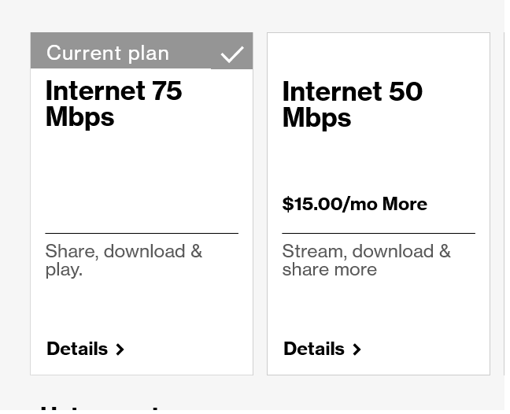Click the divider line in Internet 75 card
The height and width of the screenshot is (414, 510).
point(142,233)
